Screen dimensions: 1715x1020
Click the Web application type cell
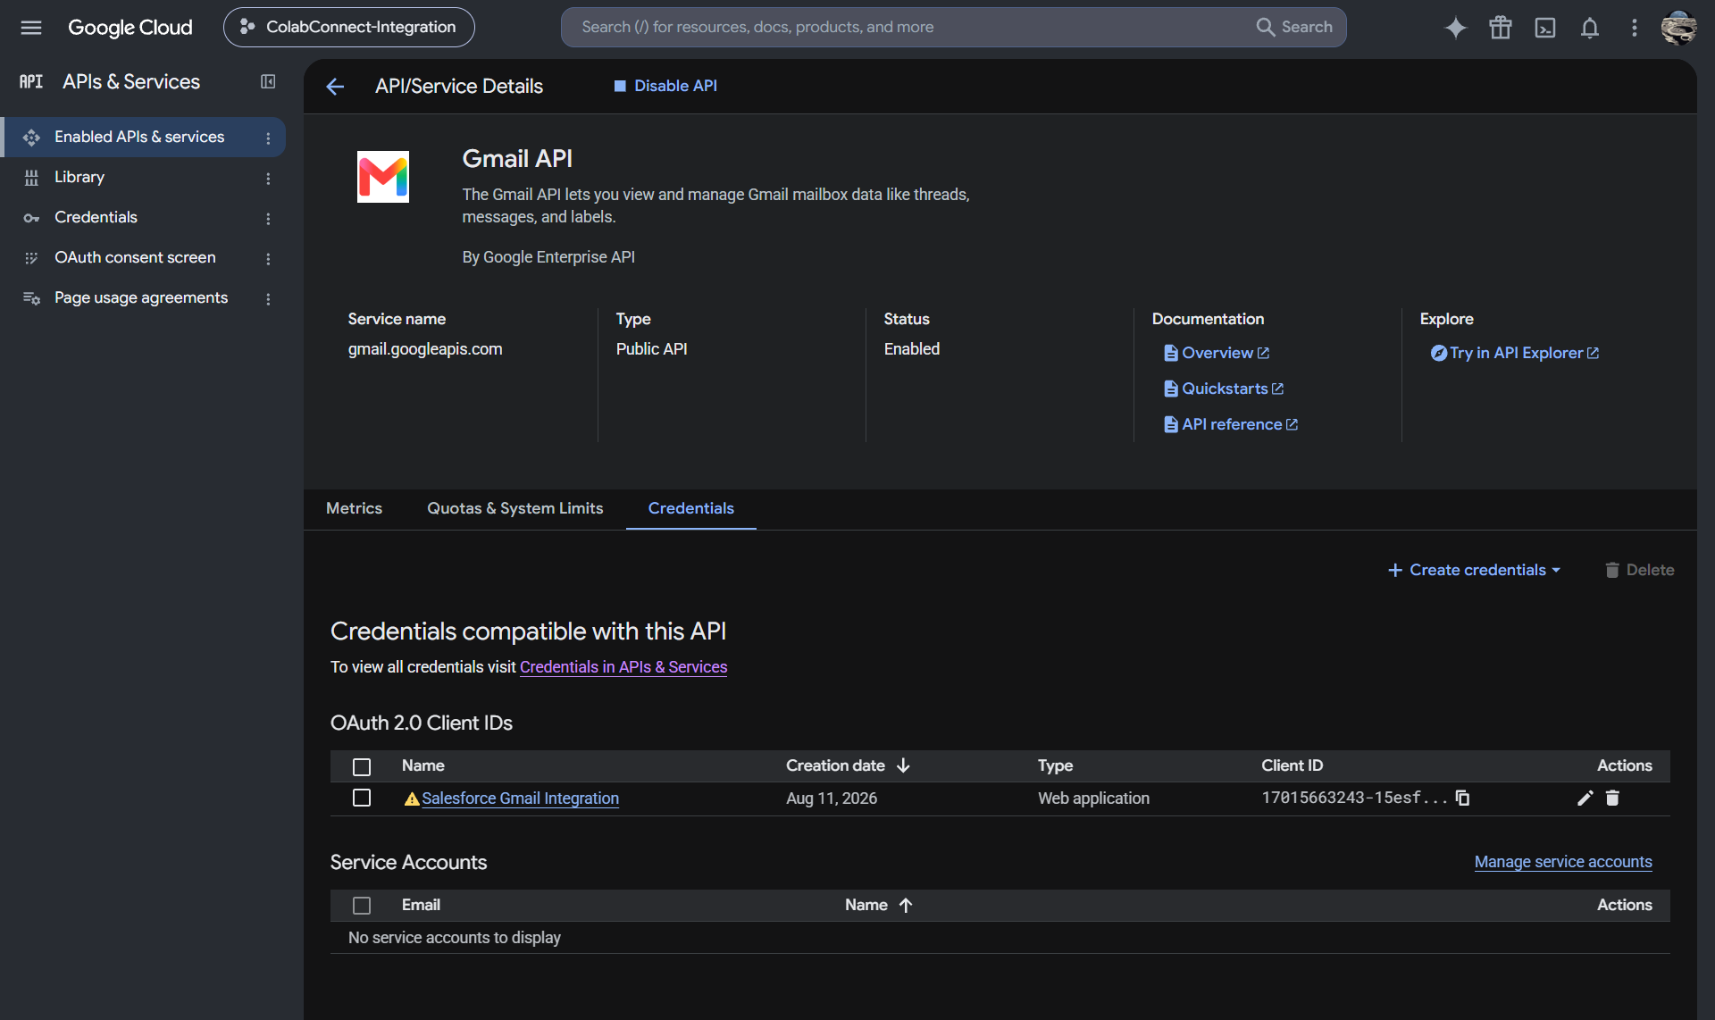pyautogui.click(x=1093, y=798)
